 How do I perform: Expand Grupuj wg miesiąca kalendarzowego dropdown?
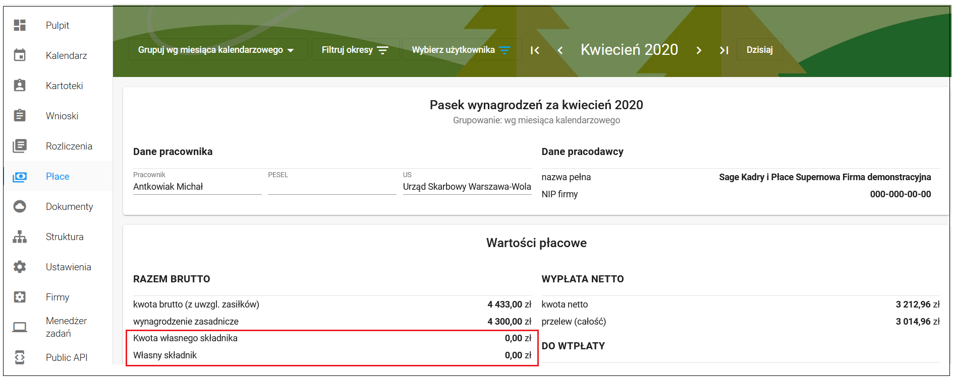tap(217, 50)
